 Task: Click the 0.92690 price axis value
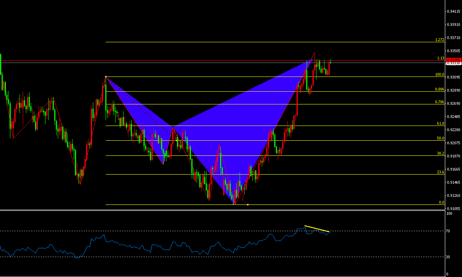coord(454,104)
